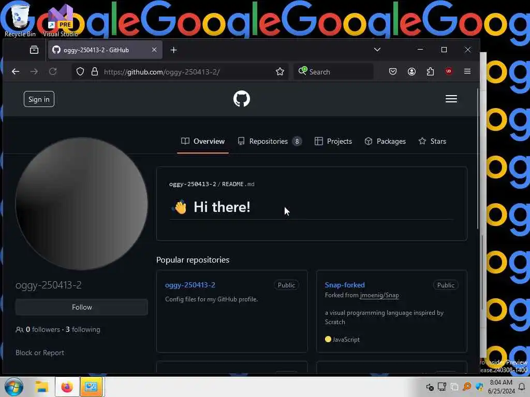Click the orange taskbar program icon
Image resolution: width=530 pixels, height=397 pixels.
tap(91, 387)
